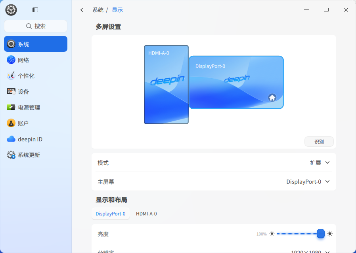
Task: Click the search magnifier icon
Action: (x=29, y=26)
